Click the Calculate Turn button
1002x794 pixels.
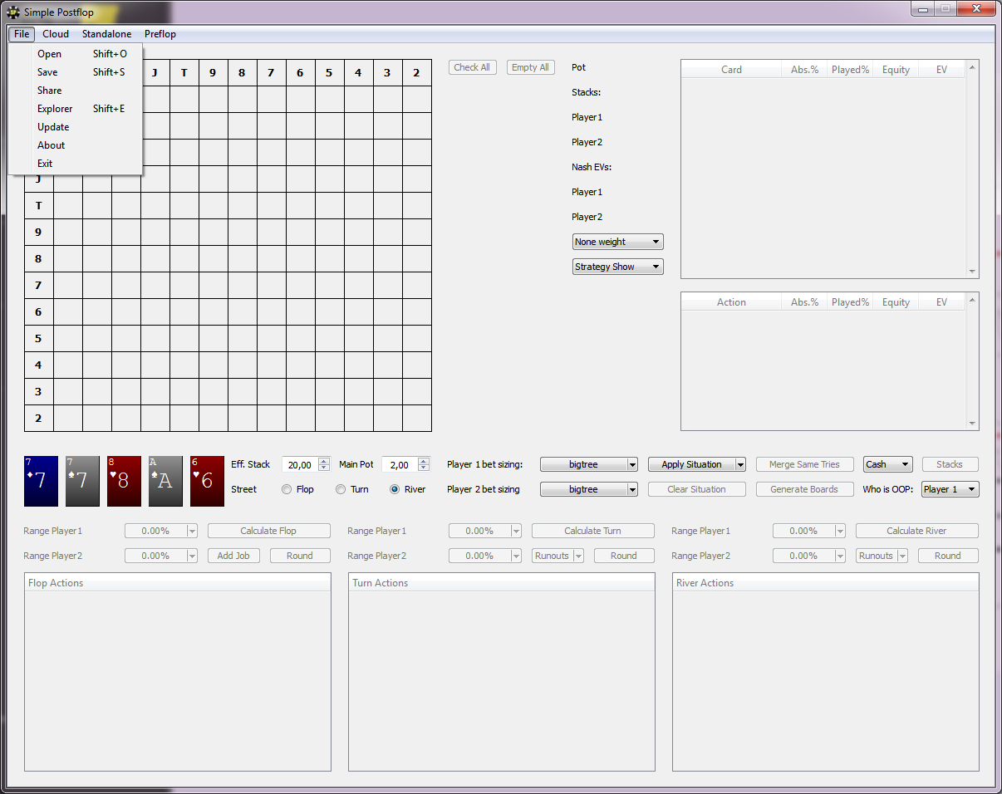[593, 531]
